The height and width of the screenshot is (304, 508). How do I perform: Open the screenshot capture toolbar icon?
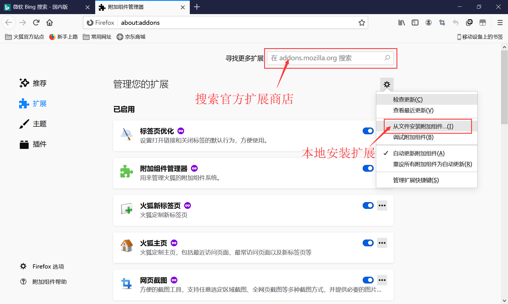click(x=442, y=23)
